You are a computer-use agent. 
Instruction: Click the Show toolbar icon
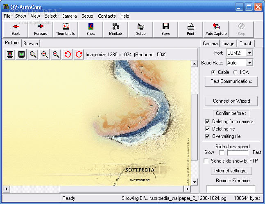91,29
